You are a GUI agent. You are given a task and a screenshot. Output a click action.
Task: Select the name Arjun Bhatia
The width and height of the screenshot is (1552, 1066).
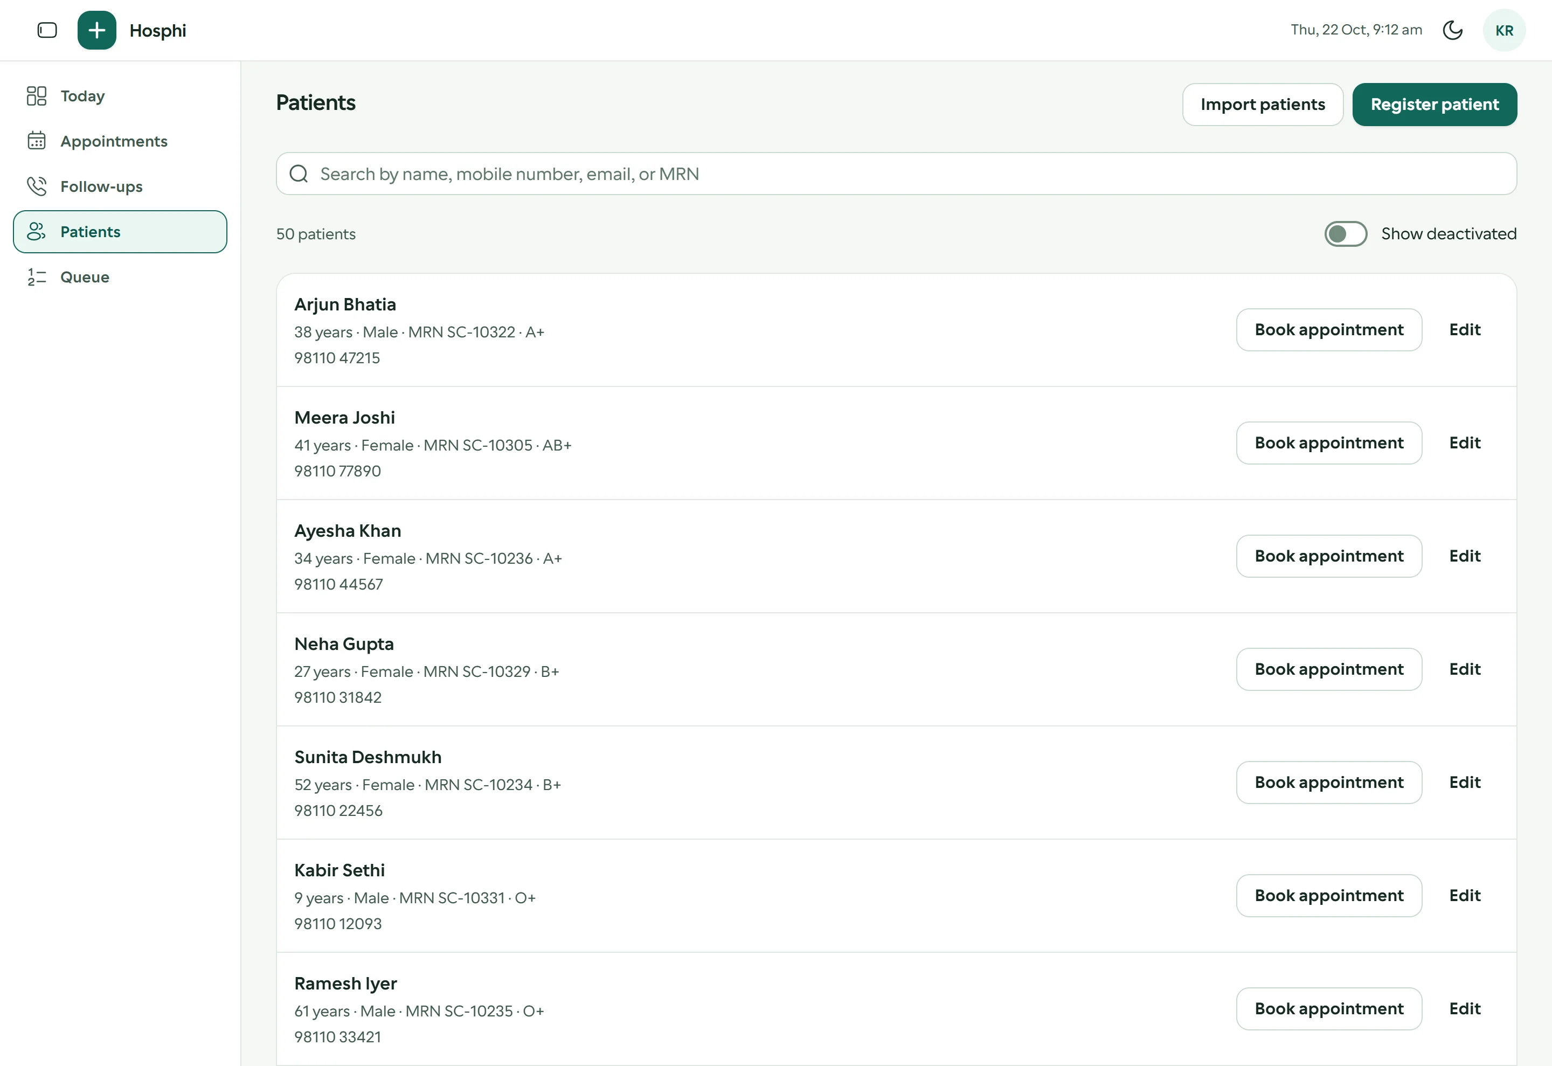345,304
